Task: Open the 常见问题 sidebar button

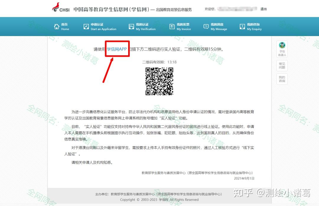Action: pos(282,66)
